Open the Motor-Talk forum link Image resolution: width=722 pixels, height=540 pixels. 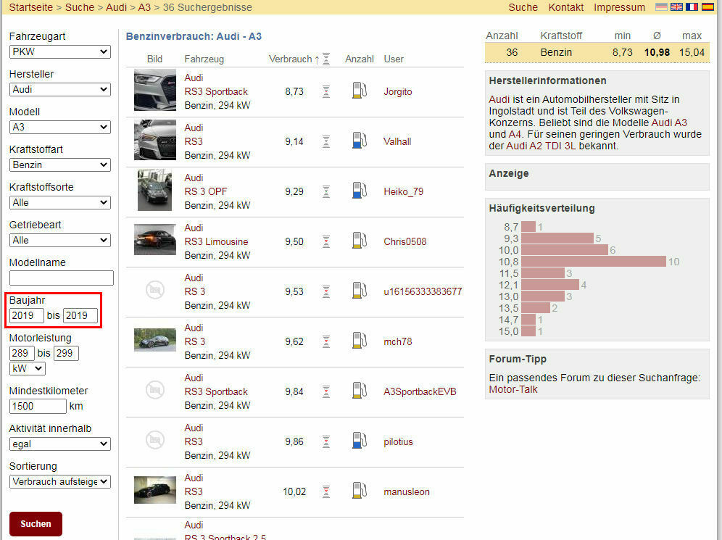pos(513,389)
